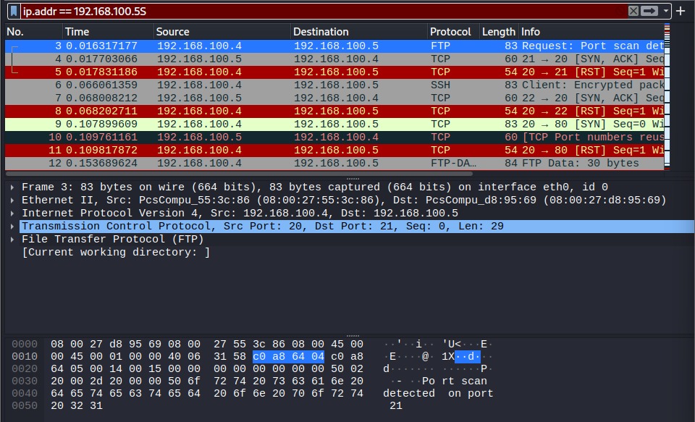The height and width of the screenshot is (422, 695).
Task: Select the Current working directory line
Action: click(x=116, y=252)
